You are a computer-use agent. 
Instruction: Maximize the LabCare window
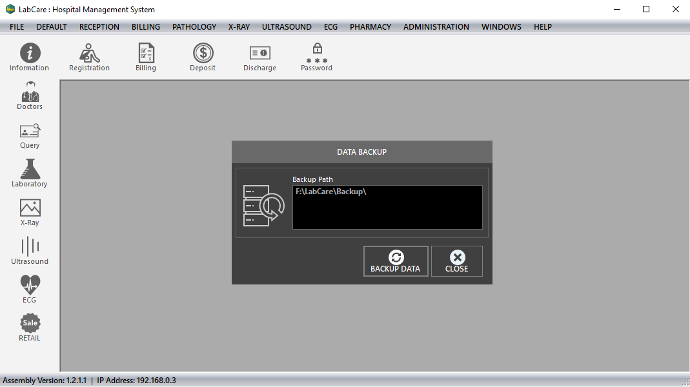[646, 9]
